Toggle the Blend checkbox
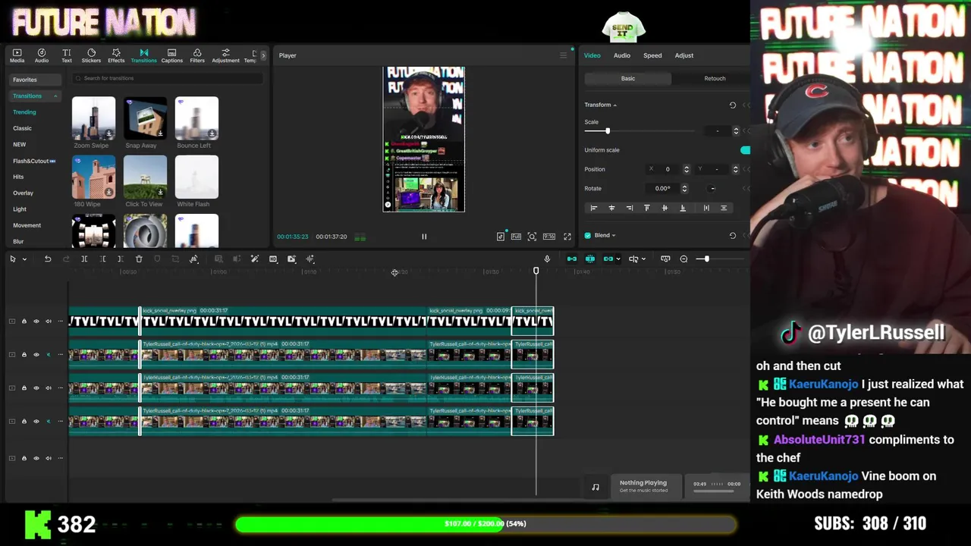Image resolution: width=971 pixels, height=546 pixels. 588,236
